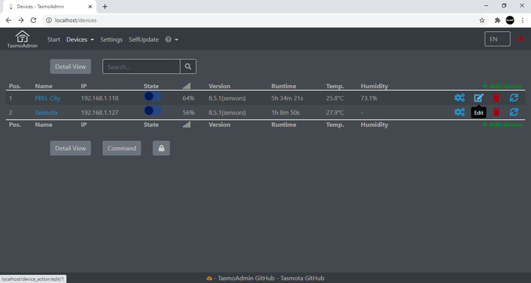This screenshot has width=531, height=283.
Task: Delete the PBEL City device
Action: tap(497, 98)
